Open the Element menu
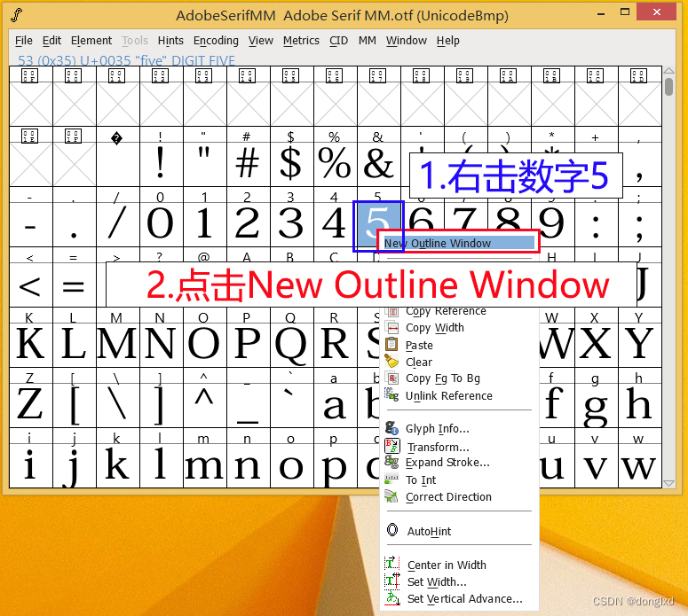 click(91, 40)
